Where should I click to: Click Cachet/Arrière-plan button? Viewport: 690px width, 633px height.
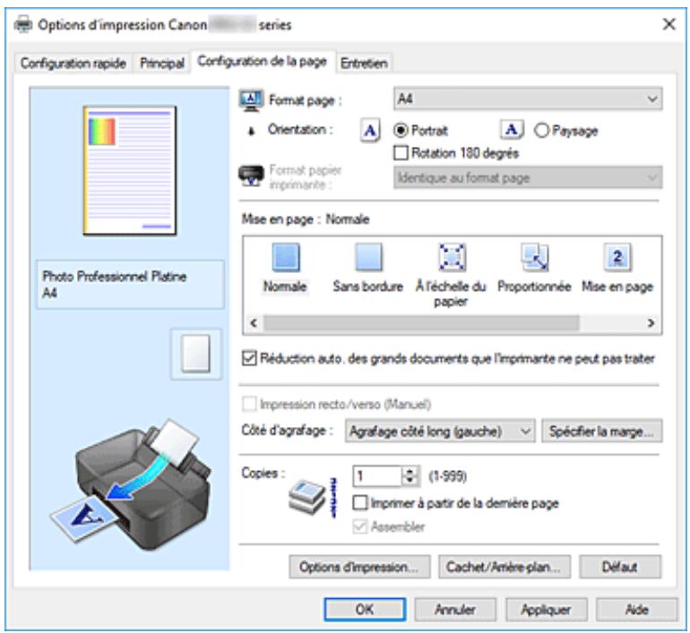pos(505,567)
